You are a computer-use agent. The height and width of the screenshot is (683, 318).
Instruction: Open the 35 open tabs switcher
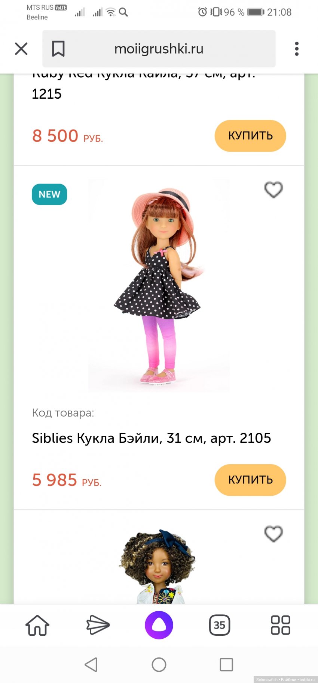coord(220,625)
